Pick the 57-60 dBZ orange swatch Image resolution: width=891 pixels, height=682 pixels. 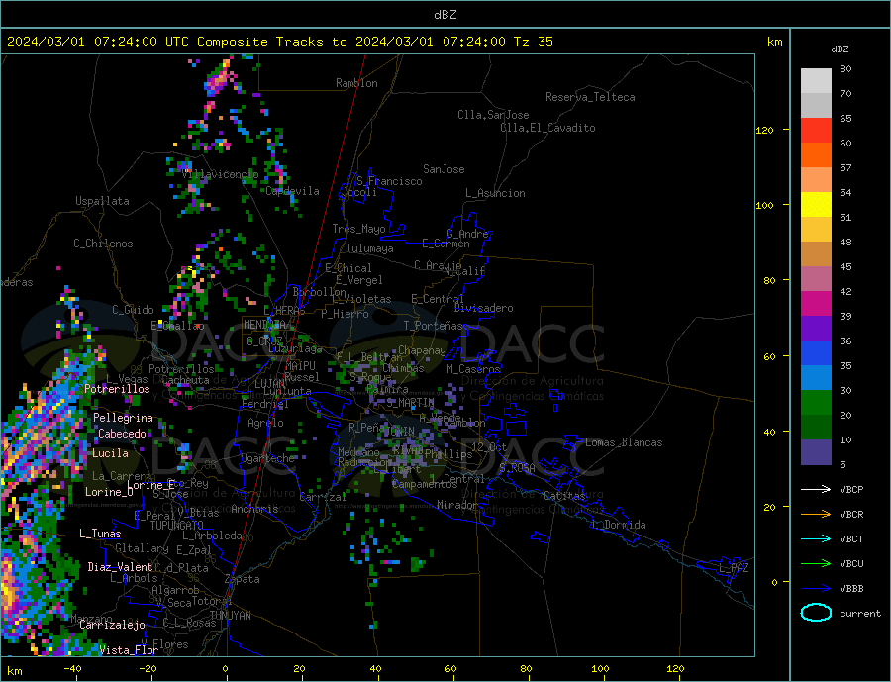click(x=816, y=155)
